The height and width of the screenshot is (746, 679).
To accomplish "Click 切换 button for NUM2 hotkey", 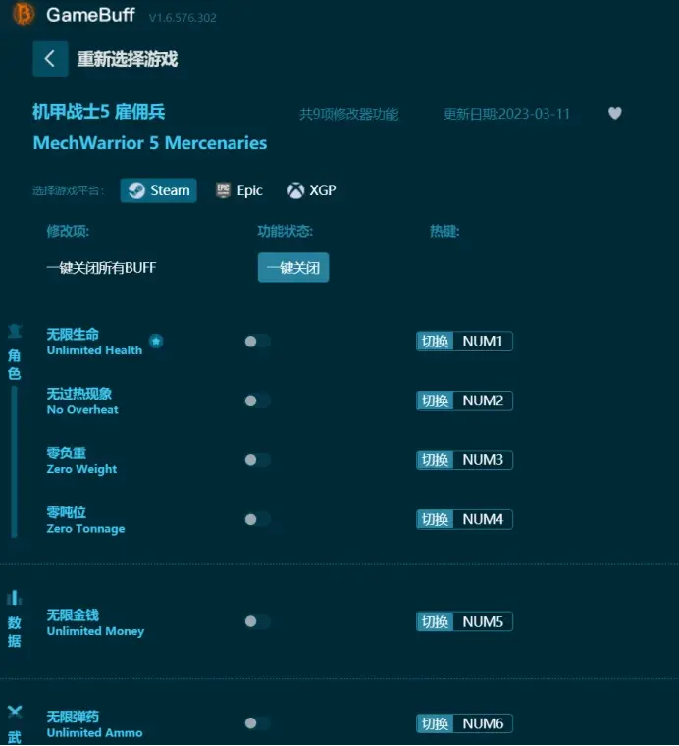I will (x=435, y=400).
